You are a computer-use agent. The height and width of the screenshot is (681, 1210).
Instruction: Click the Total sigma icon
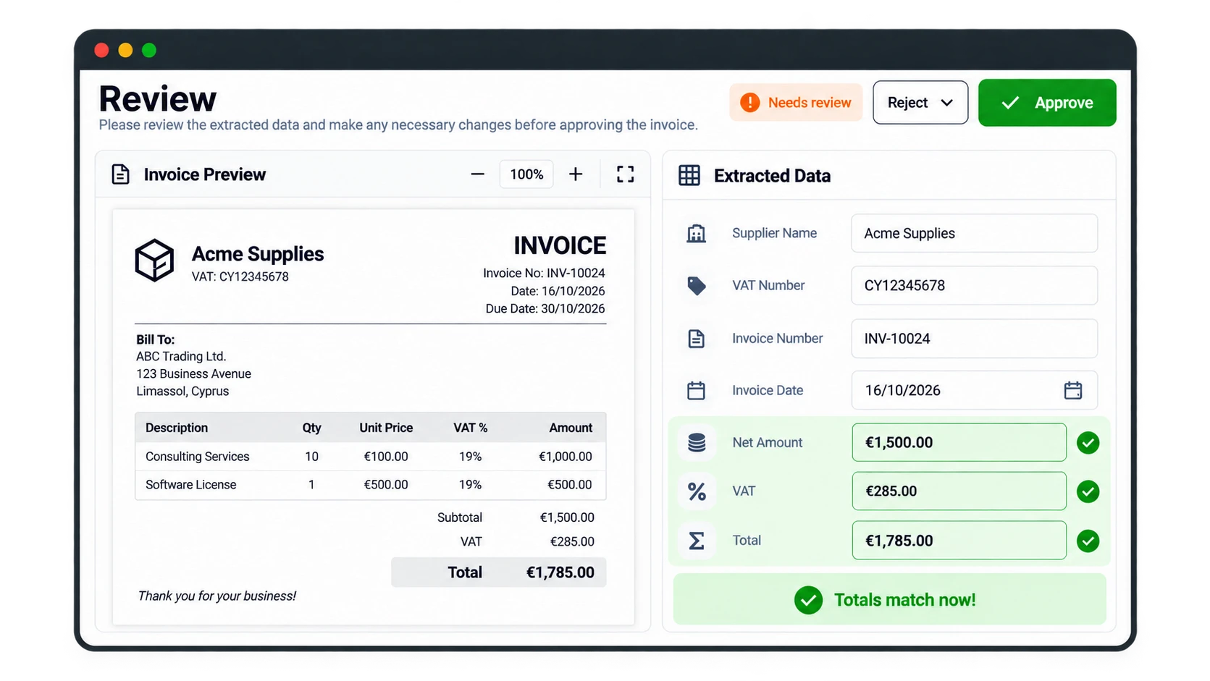697,541
